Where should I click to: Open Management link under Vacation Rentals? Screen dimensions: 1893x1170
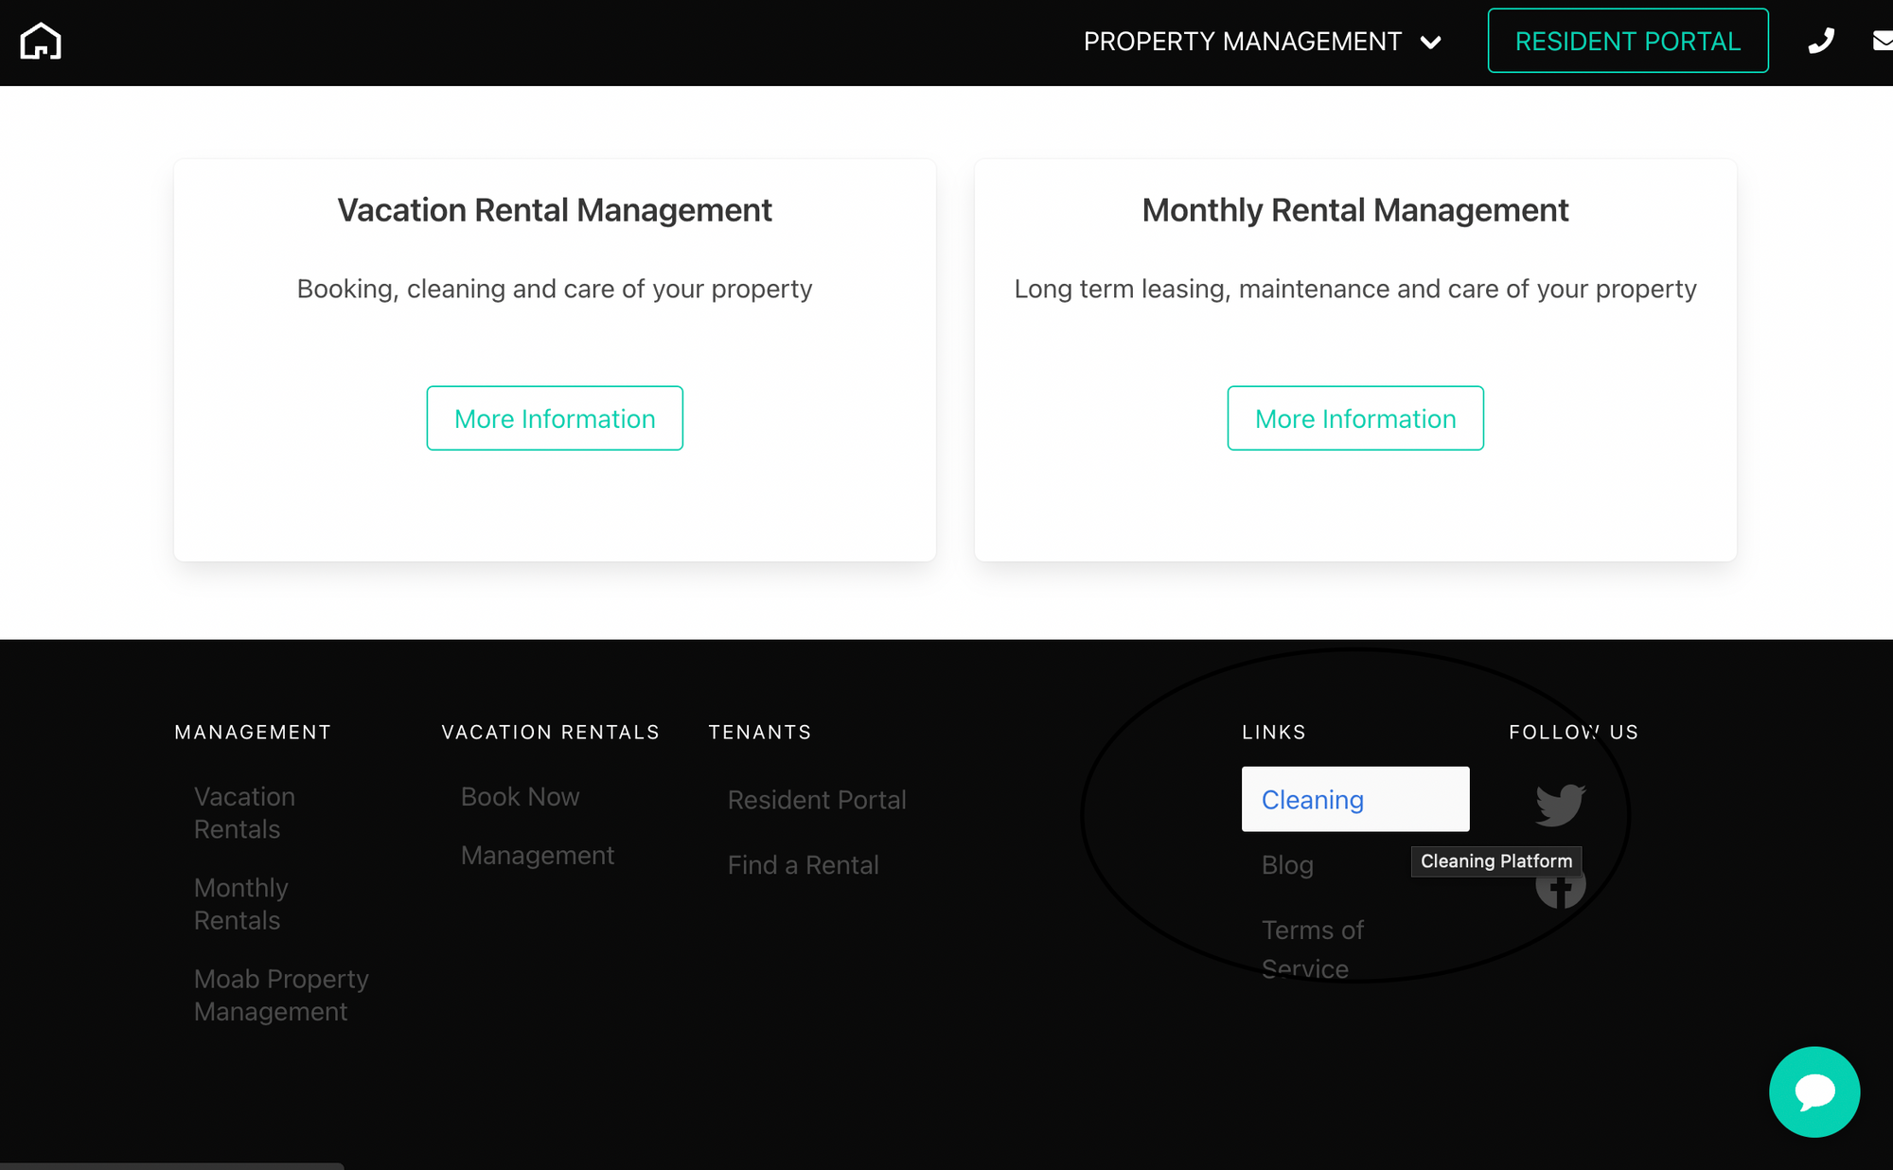pos(538,856)
